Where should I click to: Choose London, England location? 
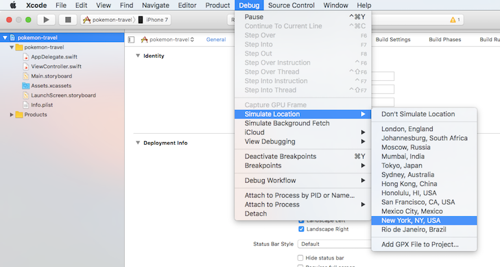[424, 129]
